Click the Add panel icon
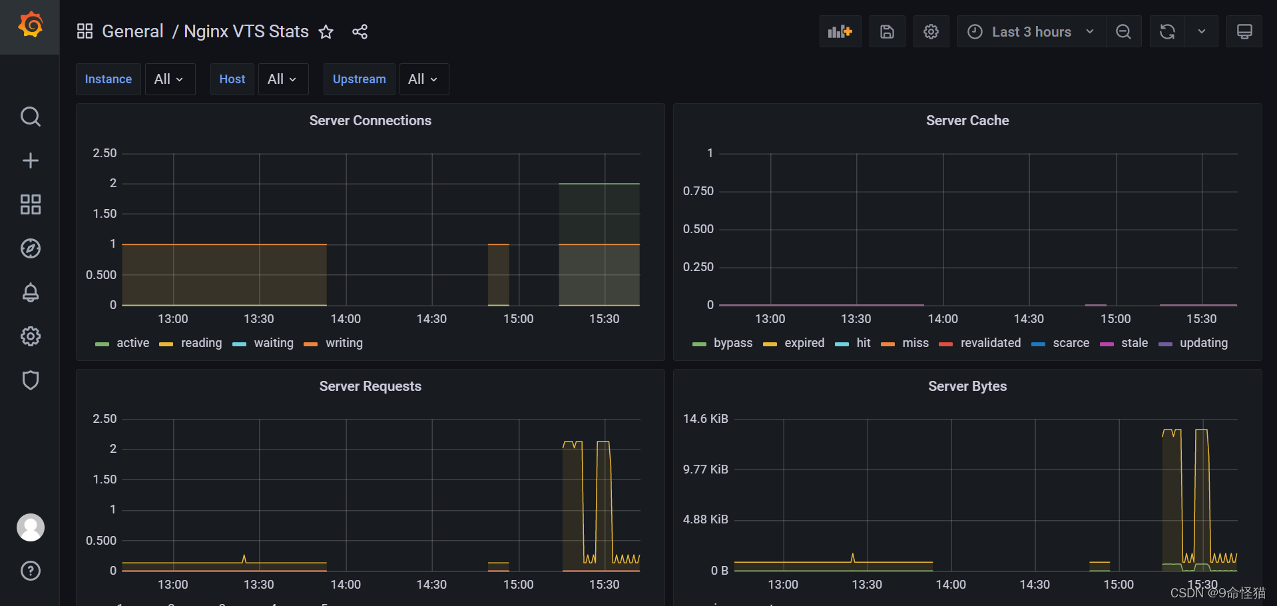 coord(840,31)
